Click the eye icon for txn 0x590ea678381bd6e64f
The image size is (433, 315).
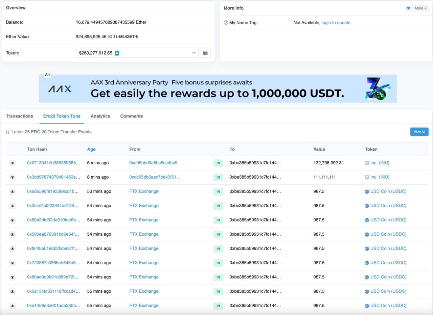point(13,234)
